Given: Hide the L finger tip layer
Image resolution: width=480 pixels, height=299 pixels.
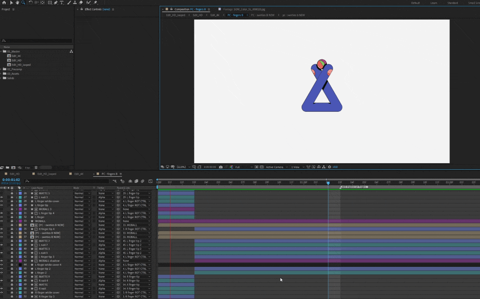Looking at the screenshot, I should (1, 205).
